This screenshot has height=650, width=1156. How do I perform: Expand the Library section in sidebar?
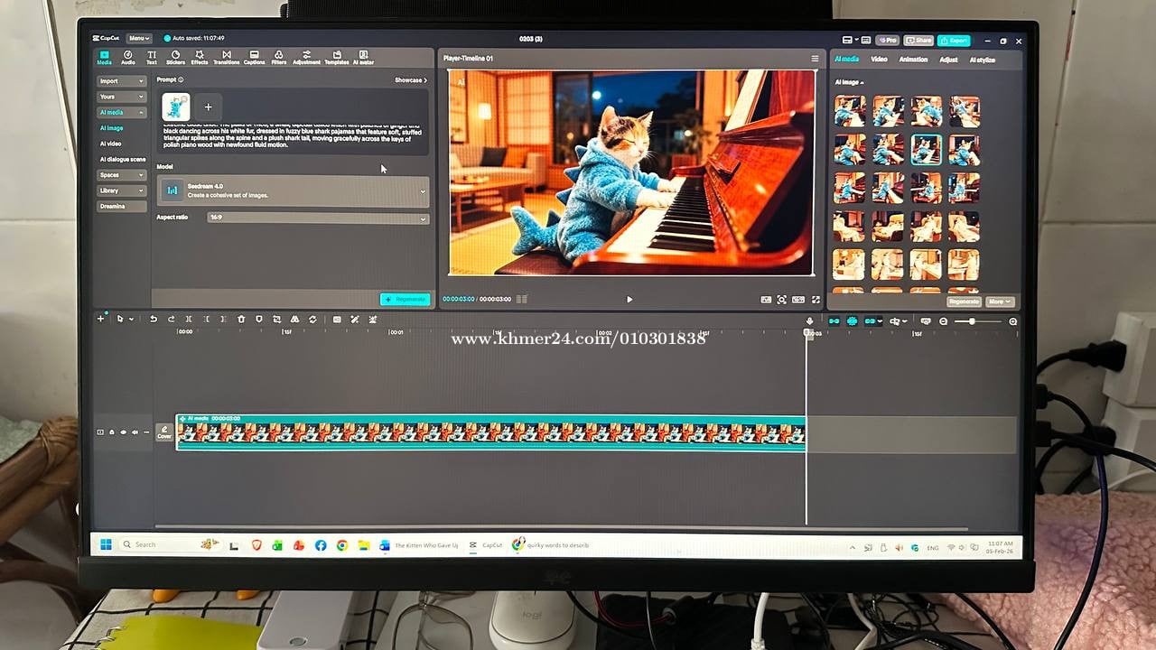coord(121,190)
